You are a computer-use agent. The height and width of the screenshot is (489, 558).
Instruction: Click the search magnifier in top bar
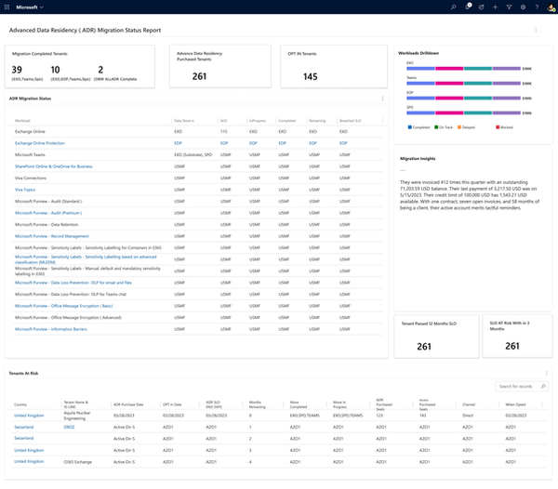coord(454,7)
